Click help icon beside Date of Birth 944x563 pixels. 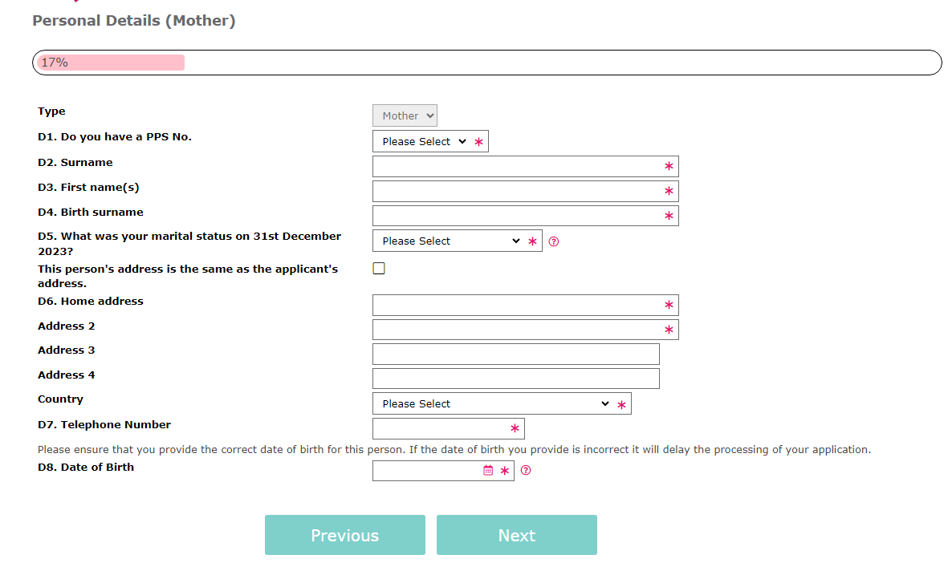tap(526, 471)
